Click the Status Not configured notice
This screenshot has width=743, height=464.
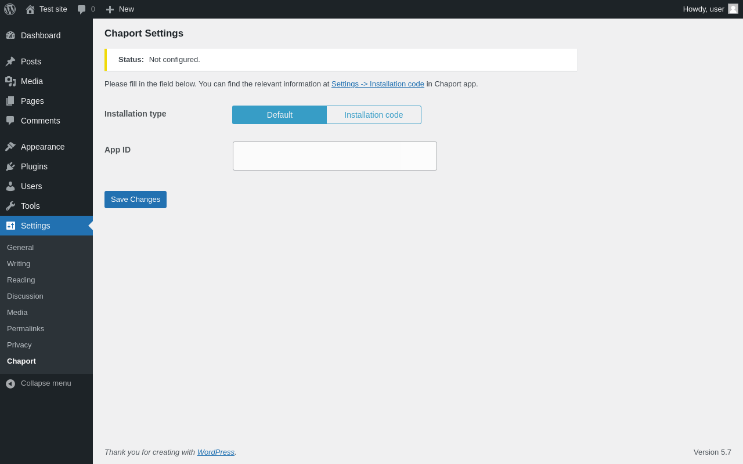point(341,60)
